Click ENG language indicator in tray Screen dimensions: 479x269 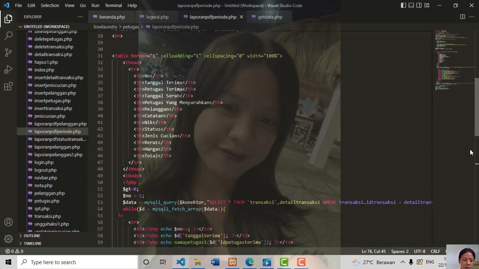(x=430, y=262)
